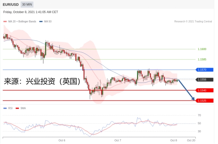Click the MA 20 + Bollinger Bands legend label

point(22,22)
